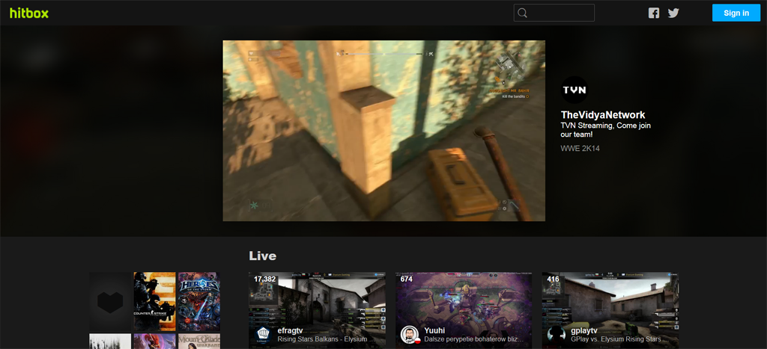Click the Live section heading
This screenshot has width=767, height=349.
click(263, 256)
